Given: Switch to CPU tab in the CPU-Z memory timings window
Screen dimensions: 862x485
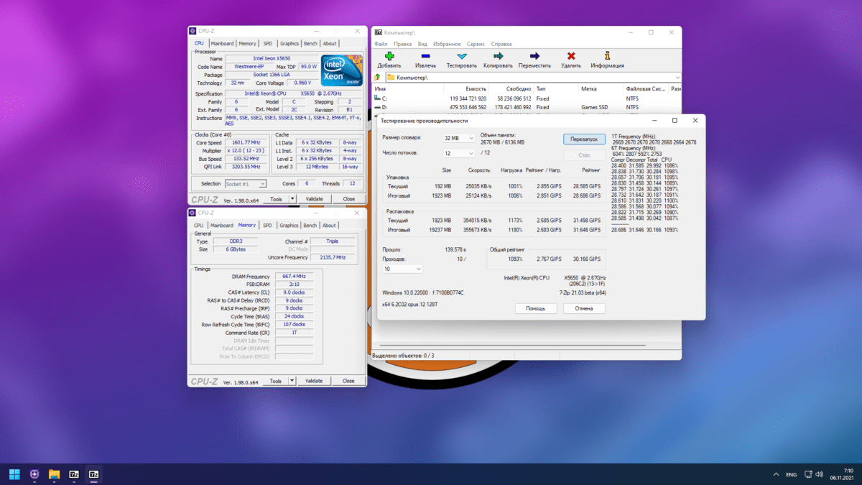Looking at the screenshot, I should pos(199,225).
